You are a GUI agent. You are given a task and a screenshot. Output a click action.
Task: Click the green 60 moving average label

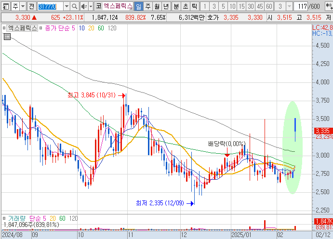(x=101, y=28)
